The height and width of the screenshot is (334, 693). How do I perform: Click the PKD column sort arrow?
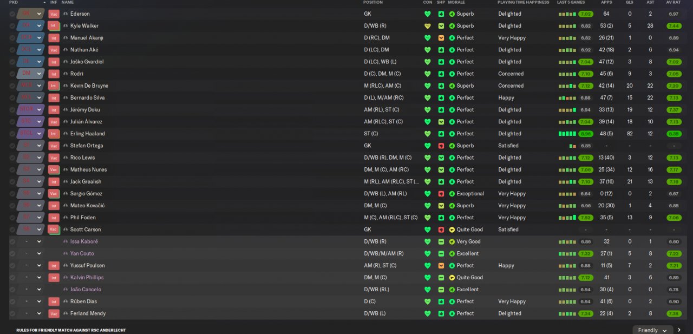click(x=44, y=3)
